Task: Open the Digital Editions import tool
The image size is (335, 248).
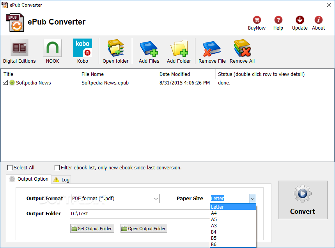Action: click(19, 51)
